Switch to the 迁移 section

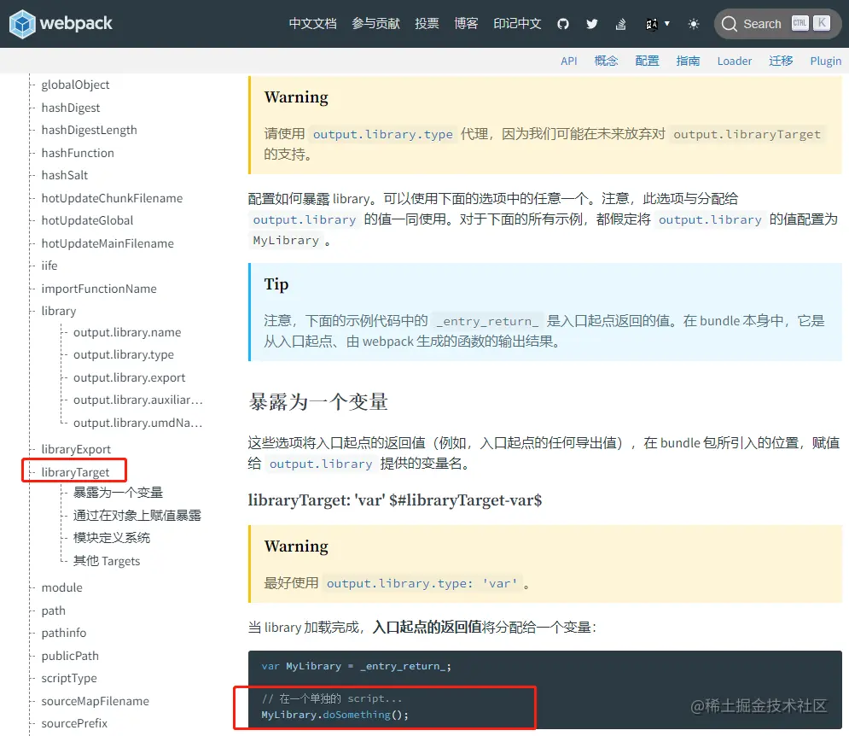[781, 61]
